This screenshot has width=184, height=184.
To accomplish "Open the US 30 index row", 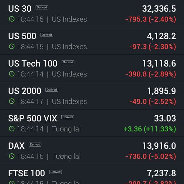I will 92,13.
